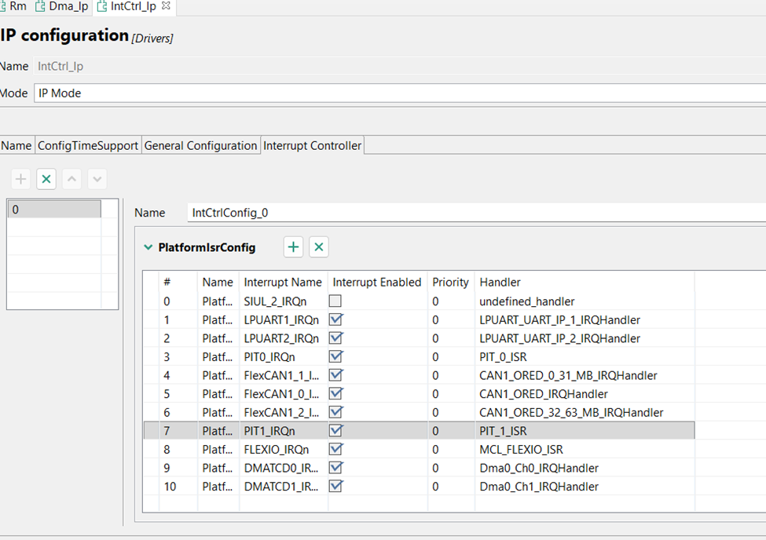Click priority value of DMATCD1 row

(x=451, y=487)
